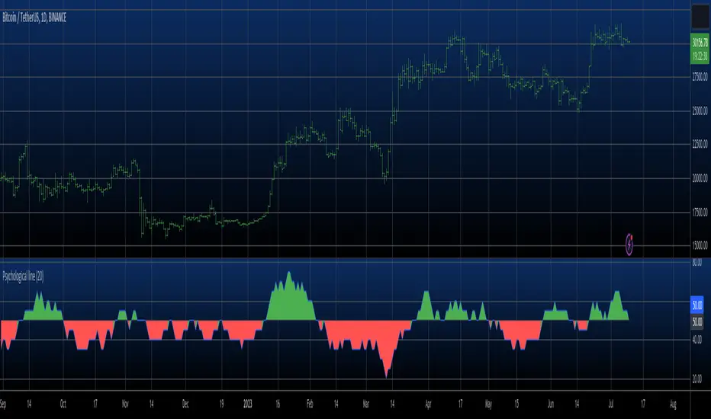Click the Apr label on time axis
Image resolution: width=711 pixels, height=419 pixels.
[428, 404]
